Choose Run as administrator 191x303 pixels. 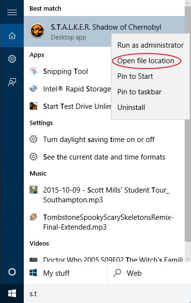pyautogui.click(x=150, y=45)
